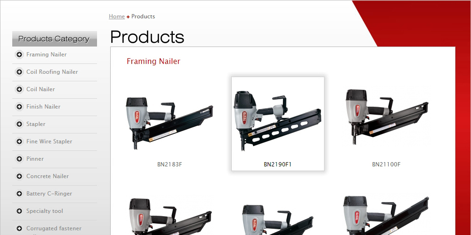Go to the Home breadcrumb link
The width and height of the screenshot is (471, 235).
tap(116, 16)
